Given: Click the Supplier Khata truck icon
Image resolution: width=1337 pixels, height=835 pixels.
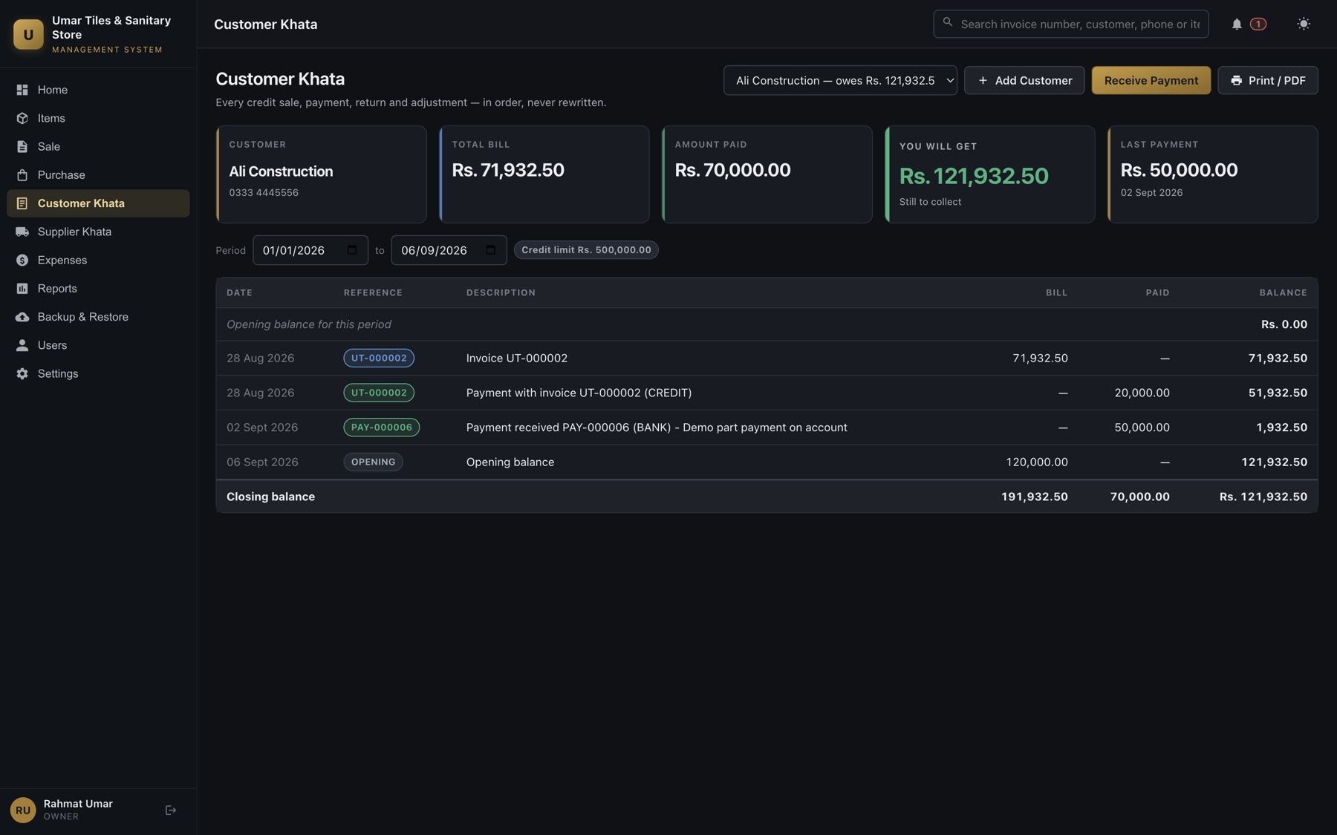Looking at the screenshot, I should pos(22,232).
